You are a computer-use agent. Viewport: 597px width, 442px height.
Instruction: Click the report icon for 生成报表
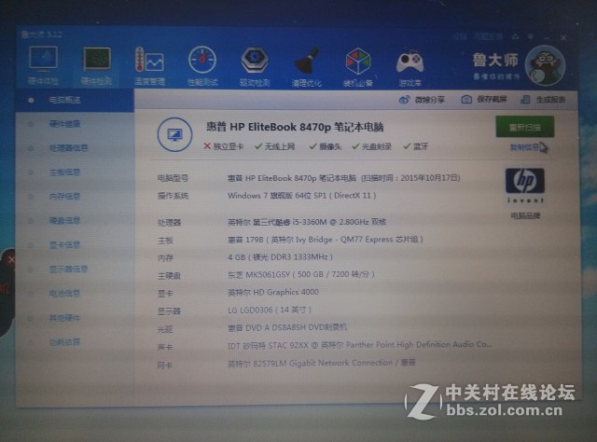[525, 100]
